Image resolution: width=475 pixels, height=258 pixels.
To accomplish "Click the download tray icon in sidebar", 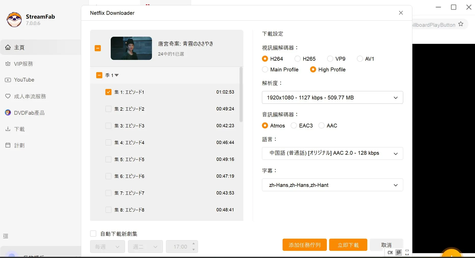I will tap(8, 129).
